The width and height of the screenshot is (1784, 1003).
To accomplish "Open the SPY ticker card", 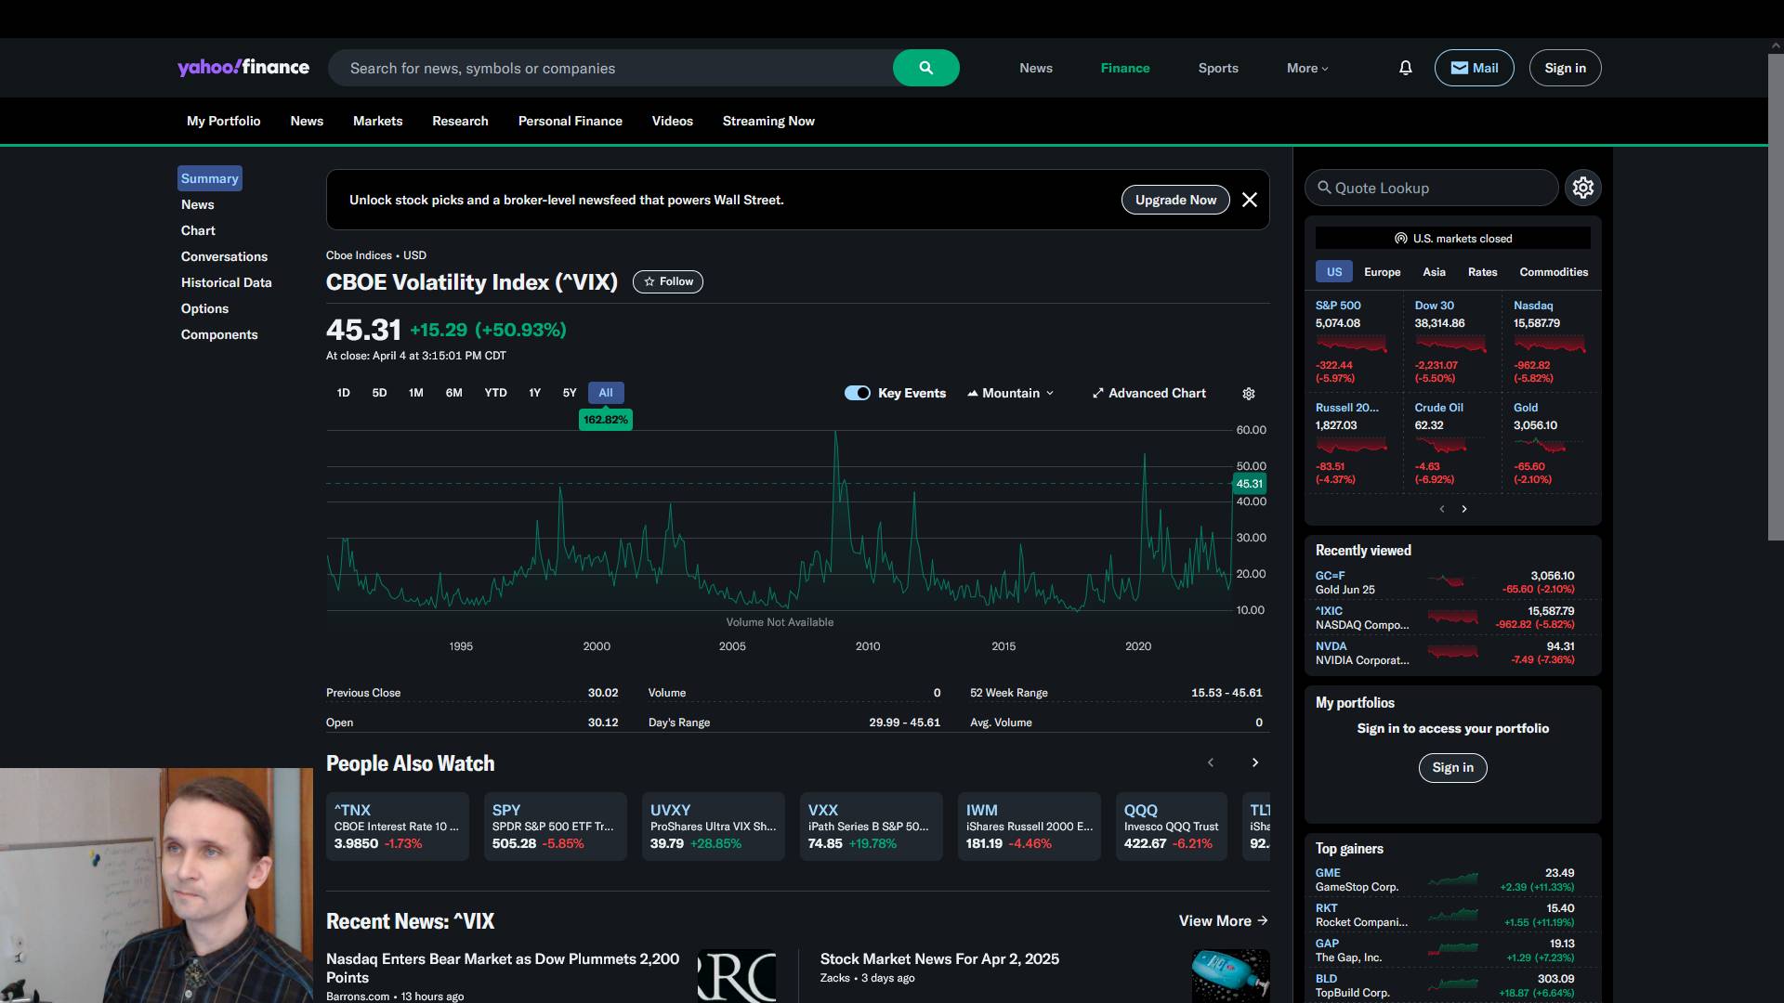I will click(x=555, y=826).
